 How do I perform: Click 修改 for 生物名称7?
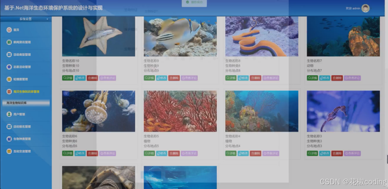click(325, 78)
